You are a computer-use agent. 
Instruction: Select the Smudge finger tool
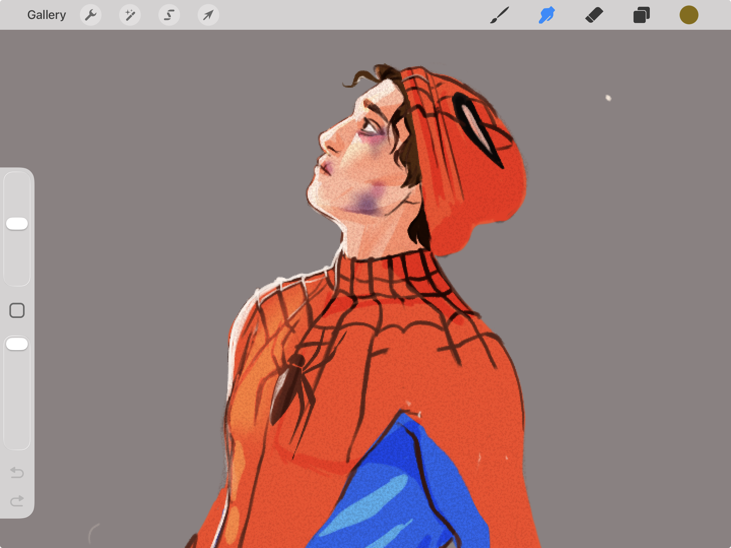point(547,15)
